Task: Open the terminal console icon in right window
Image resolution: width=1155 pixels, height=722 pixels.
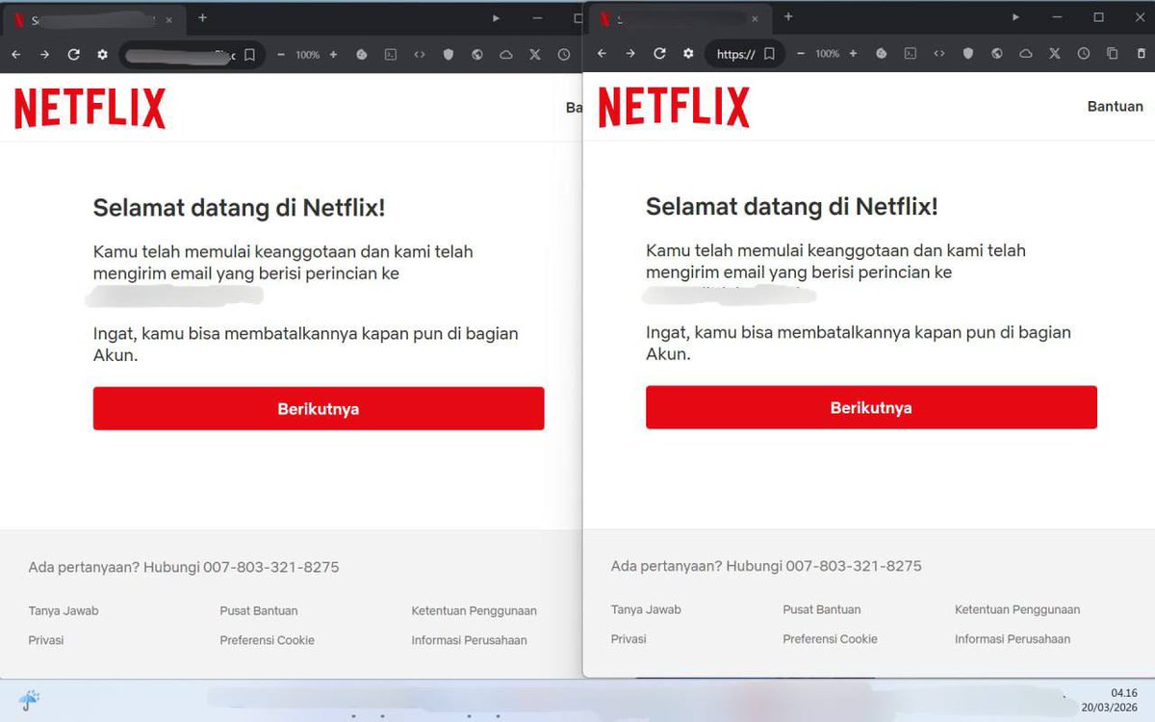Action: [910, 54]
